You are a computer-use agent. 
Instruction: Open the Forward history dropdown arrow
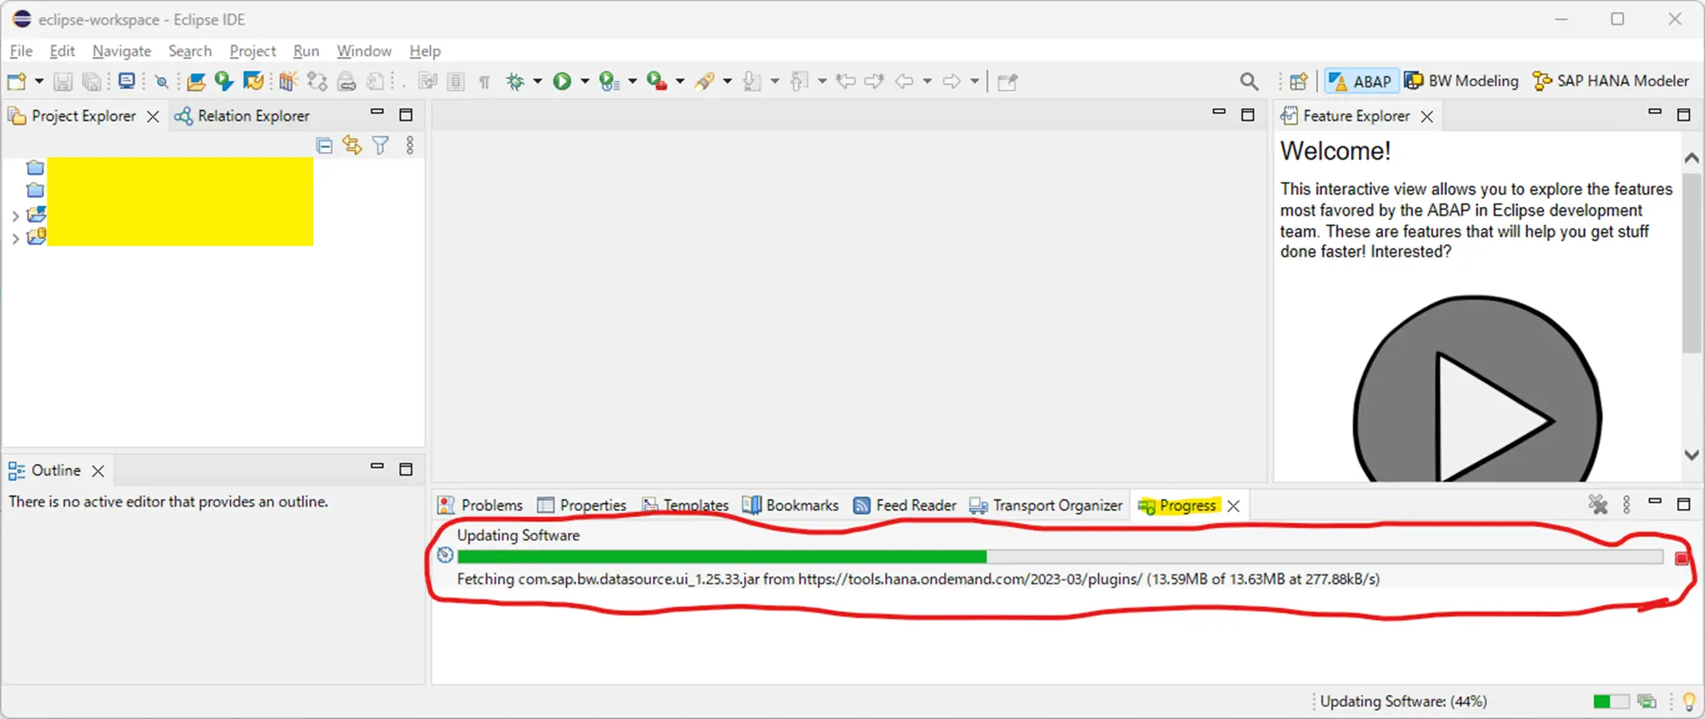pos(974,81)
